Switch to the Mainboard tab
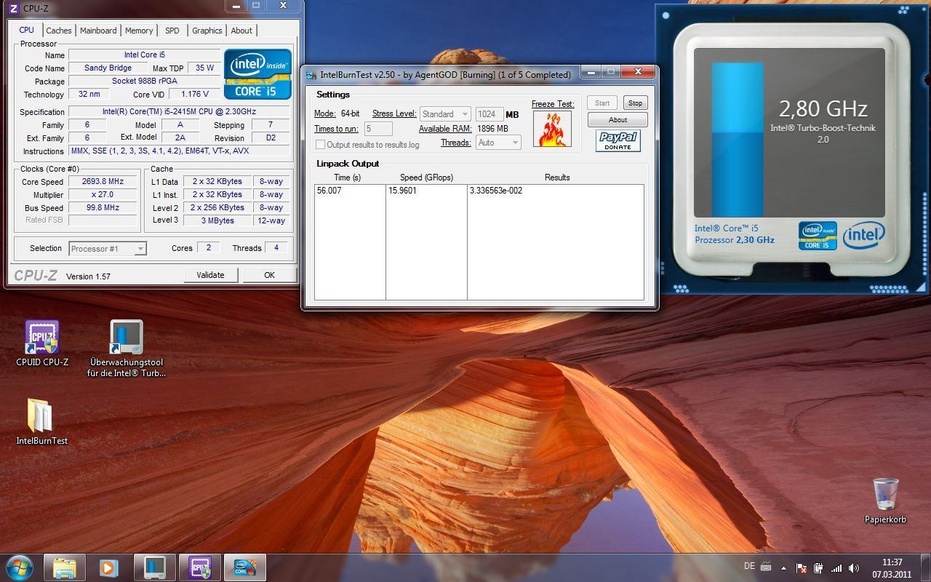931x582 pixels. coord(98,31)
